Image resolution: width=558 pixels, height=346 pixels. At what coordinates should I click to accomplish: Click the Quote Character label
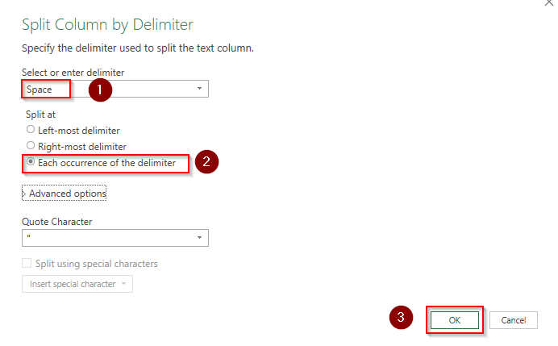[x=57, y=222]
